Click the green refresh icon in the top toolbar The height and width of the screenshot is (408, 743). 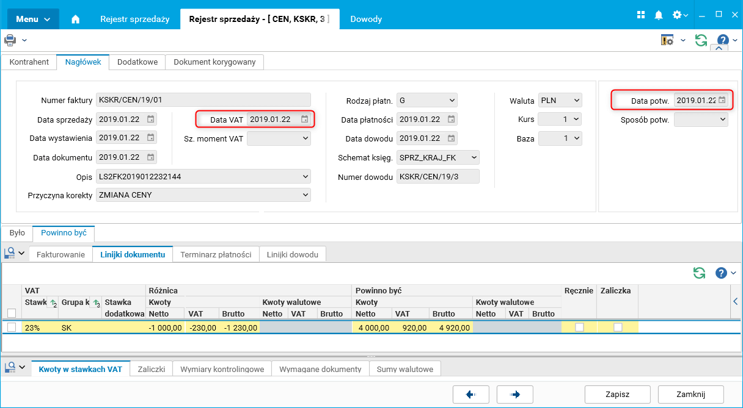[701, 40]
